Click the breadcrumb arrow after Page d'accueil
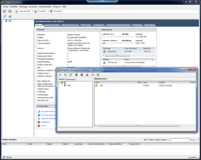The image size is (201, 160). [x=32, y=11]
